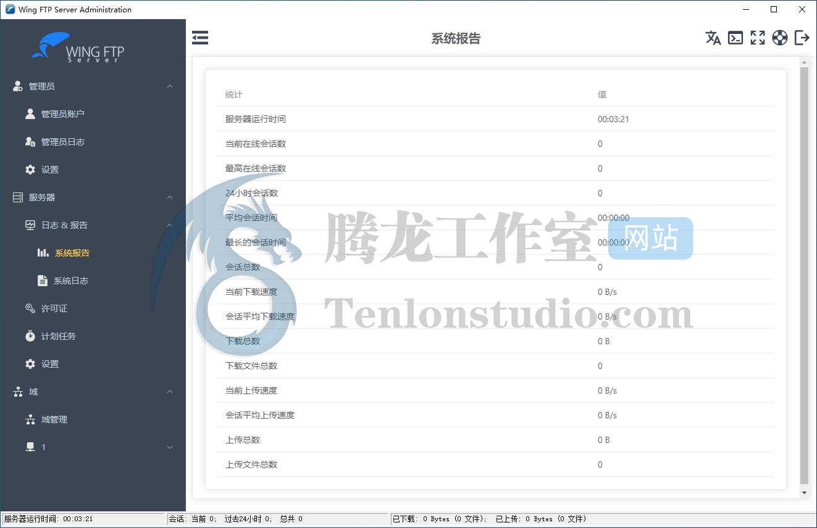Open 管理员日志 in the sidebar

[62, 142]
